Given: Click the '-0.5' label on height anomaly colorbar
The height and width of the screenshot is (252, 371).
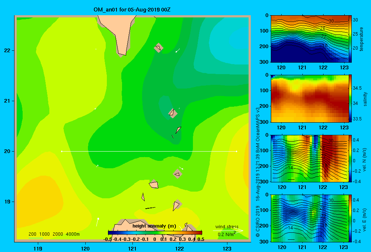Looking at the screenshot, I should tap(108, 239).
